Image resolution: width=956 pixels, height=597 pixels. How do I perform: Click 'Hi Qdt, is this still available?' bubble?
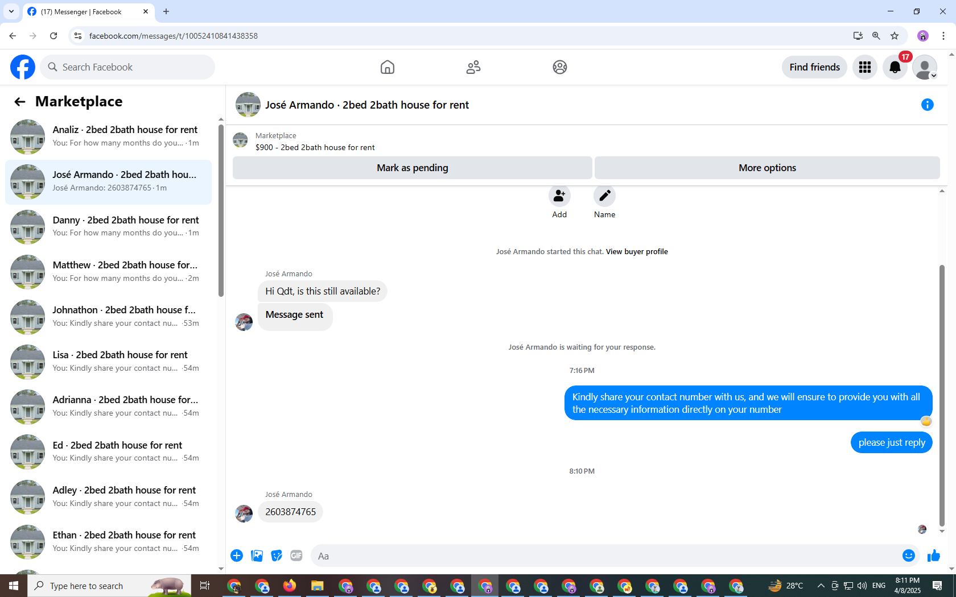[323, 291]
